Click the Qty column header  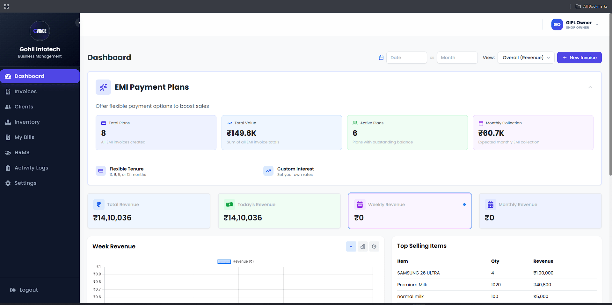click(x=495, y=261)
